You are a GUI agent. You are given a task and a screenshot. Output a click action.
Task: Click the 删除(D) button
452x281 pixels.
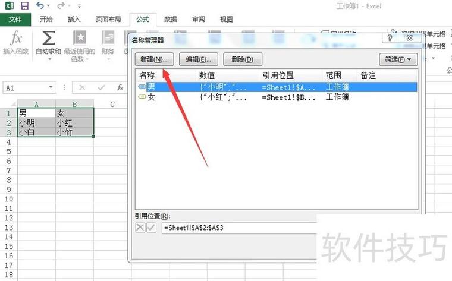pos(243,59)
